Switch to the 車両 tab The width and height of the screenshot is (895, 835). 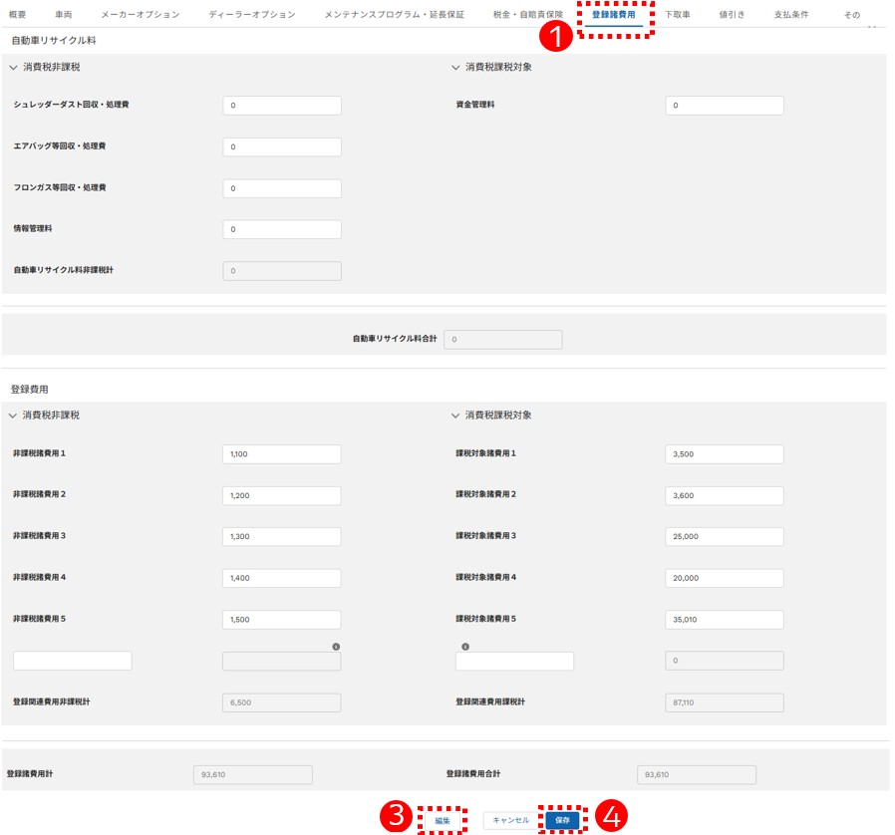pyautogui.click(x=64, y=14)
